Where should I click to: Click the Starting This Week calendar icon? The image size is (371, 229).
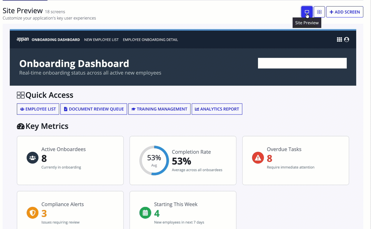145,213
